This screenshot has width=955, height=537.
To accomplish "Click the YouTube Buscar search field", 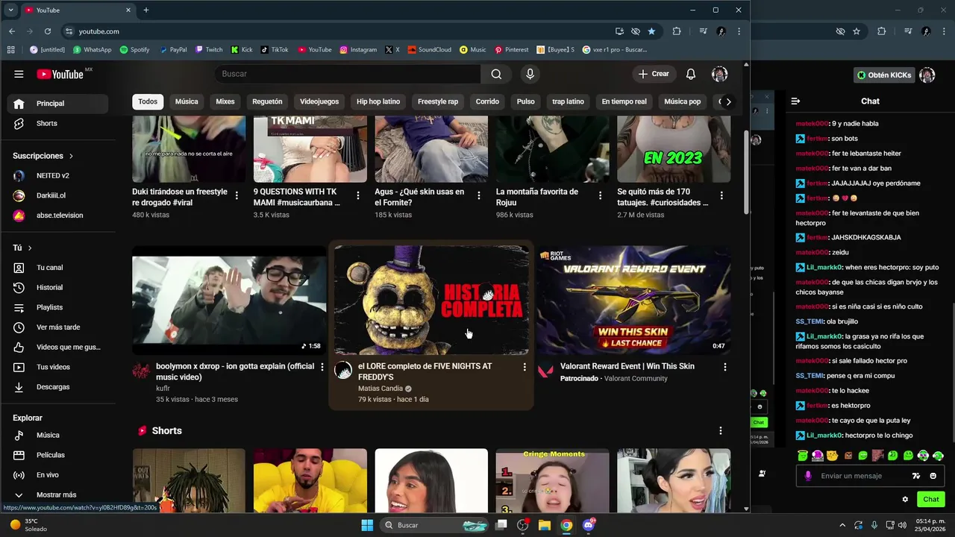I will coord(348,74).
